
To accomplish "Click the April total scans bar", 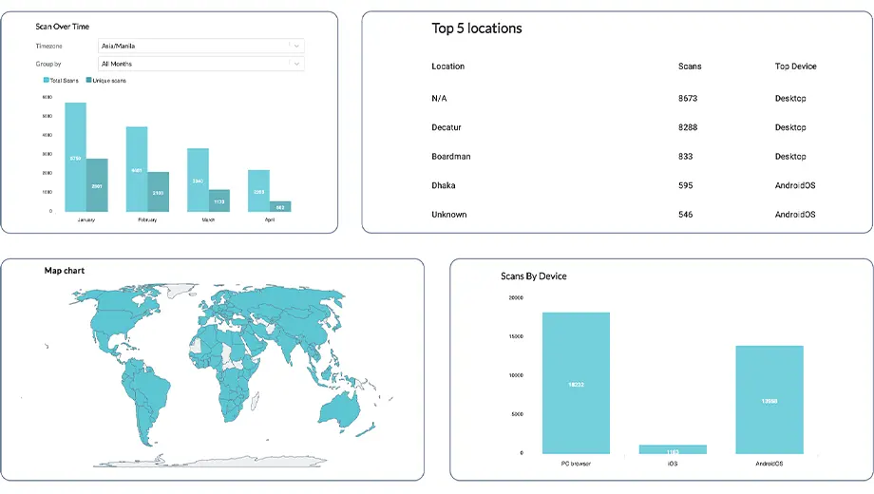I will 258,191.
